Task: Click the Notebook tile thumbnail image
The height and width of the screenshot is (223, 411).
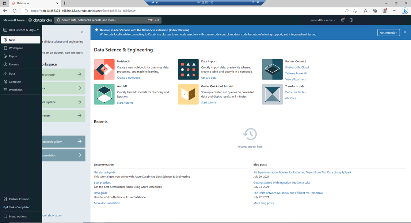Action: click(x=104, y=69)
